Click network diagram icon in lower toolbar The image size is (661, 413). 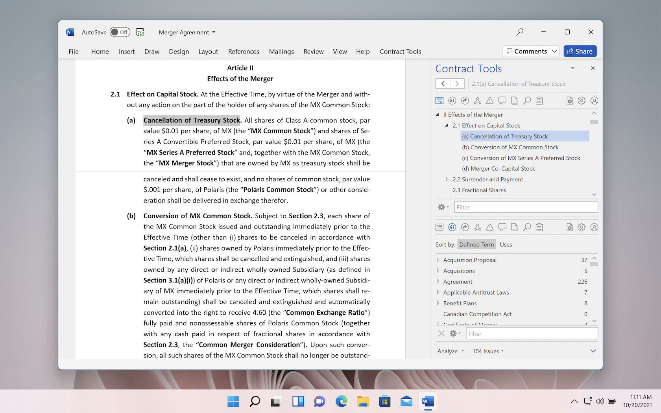(x=477, y=227)
